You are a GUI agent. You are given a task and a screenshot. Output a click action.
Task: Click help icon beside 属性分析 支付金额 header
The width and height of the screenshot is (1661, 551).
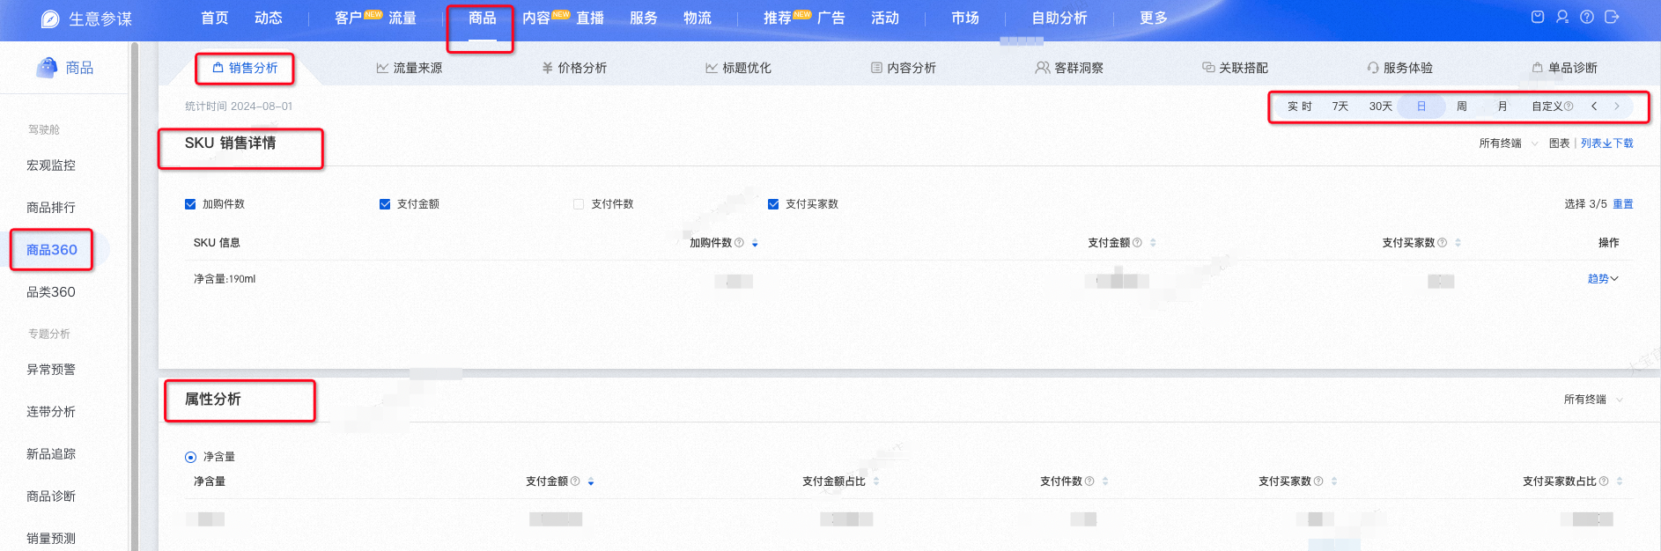[575, 481]
